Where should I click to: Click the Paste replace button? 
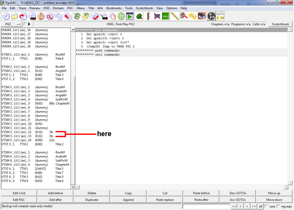165,200
